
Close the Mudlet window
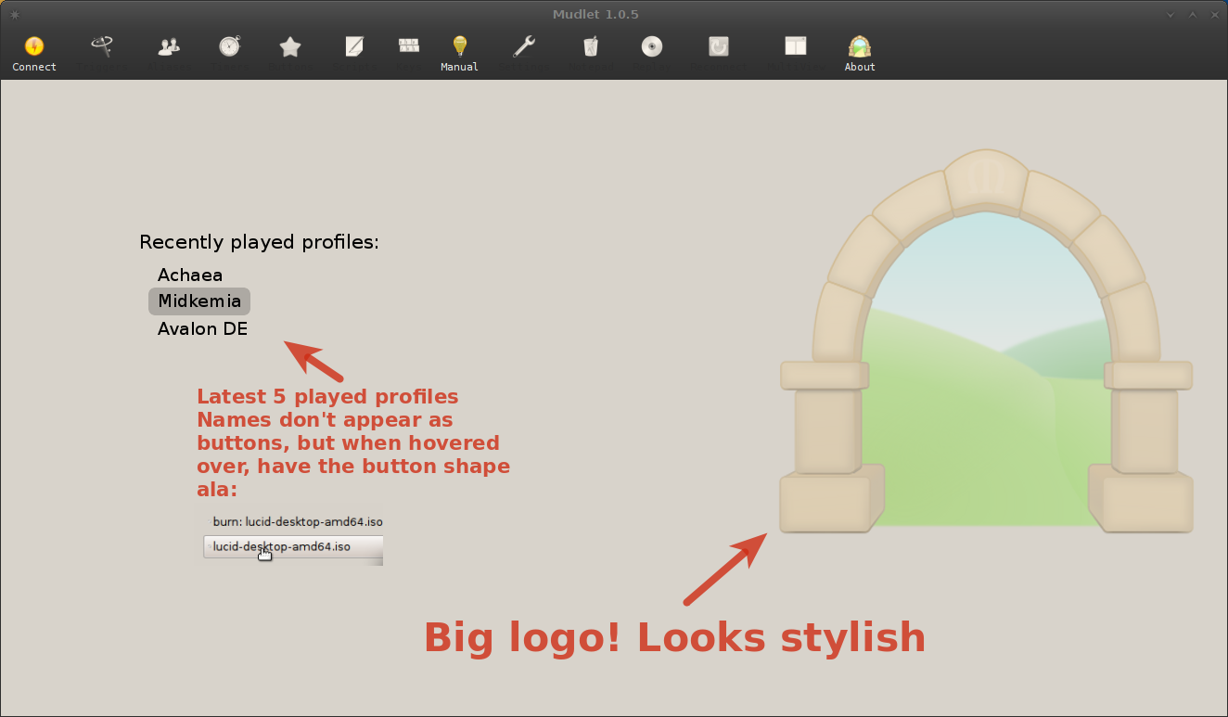[1214, 15]
